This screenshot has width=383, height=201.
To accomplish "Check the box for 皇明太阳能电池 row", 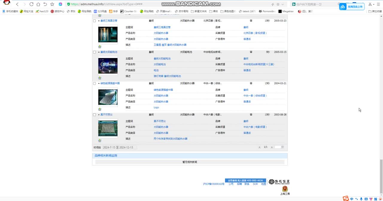I will click(95, 52).
